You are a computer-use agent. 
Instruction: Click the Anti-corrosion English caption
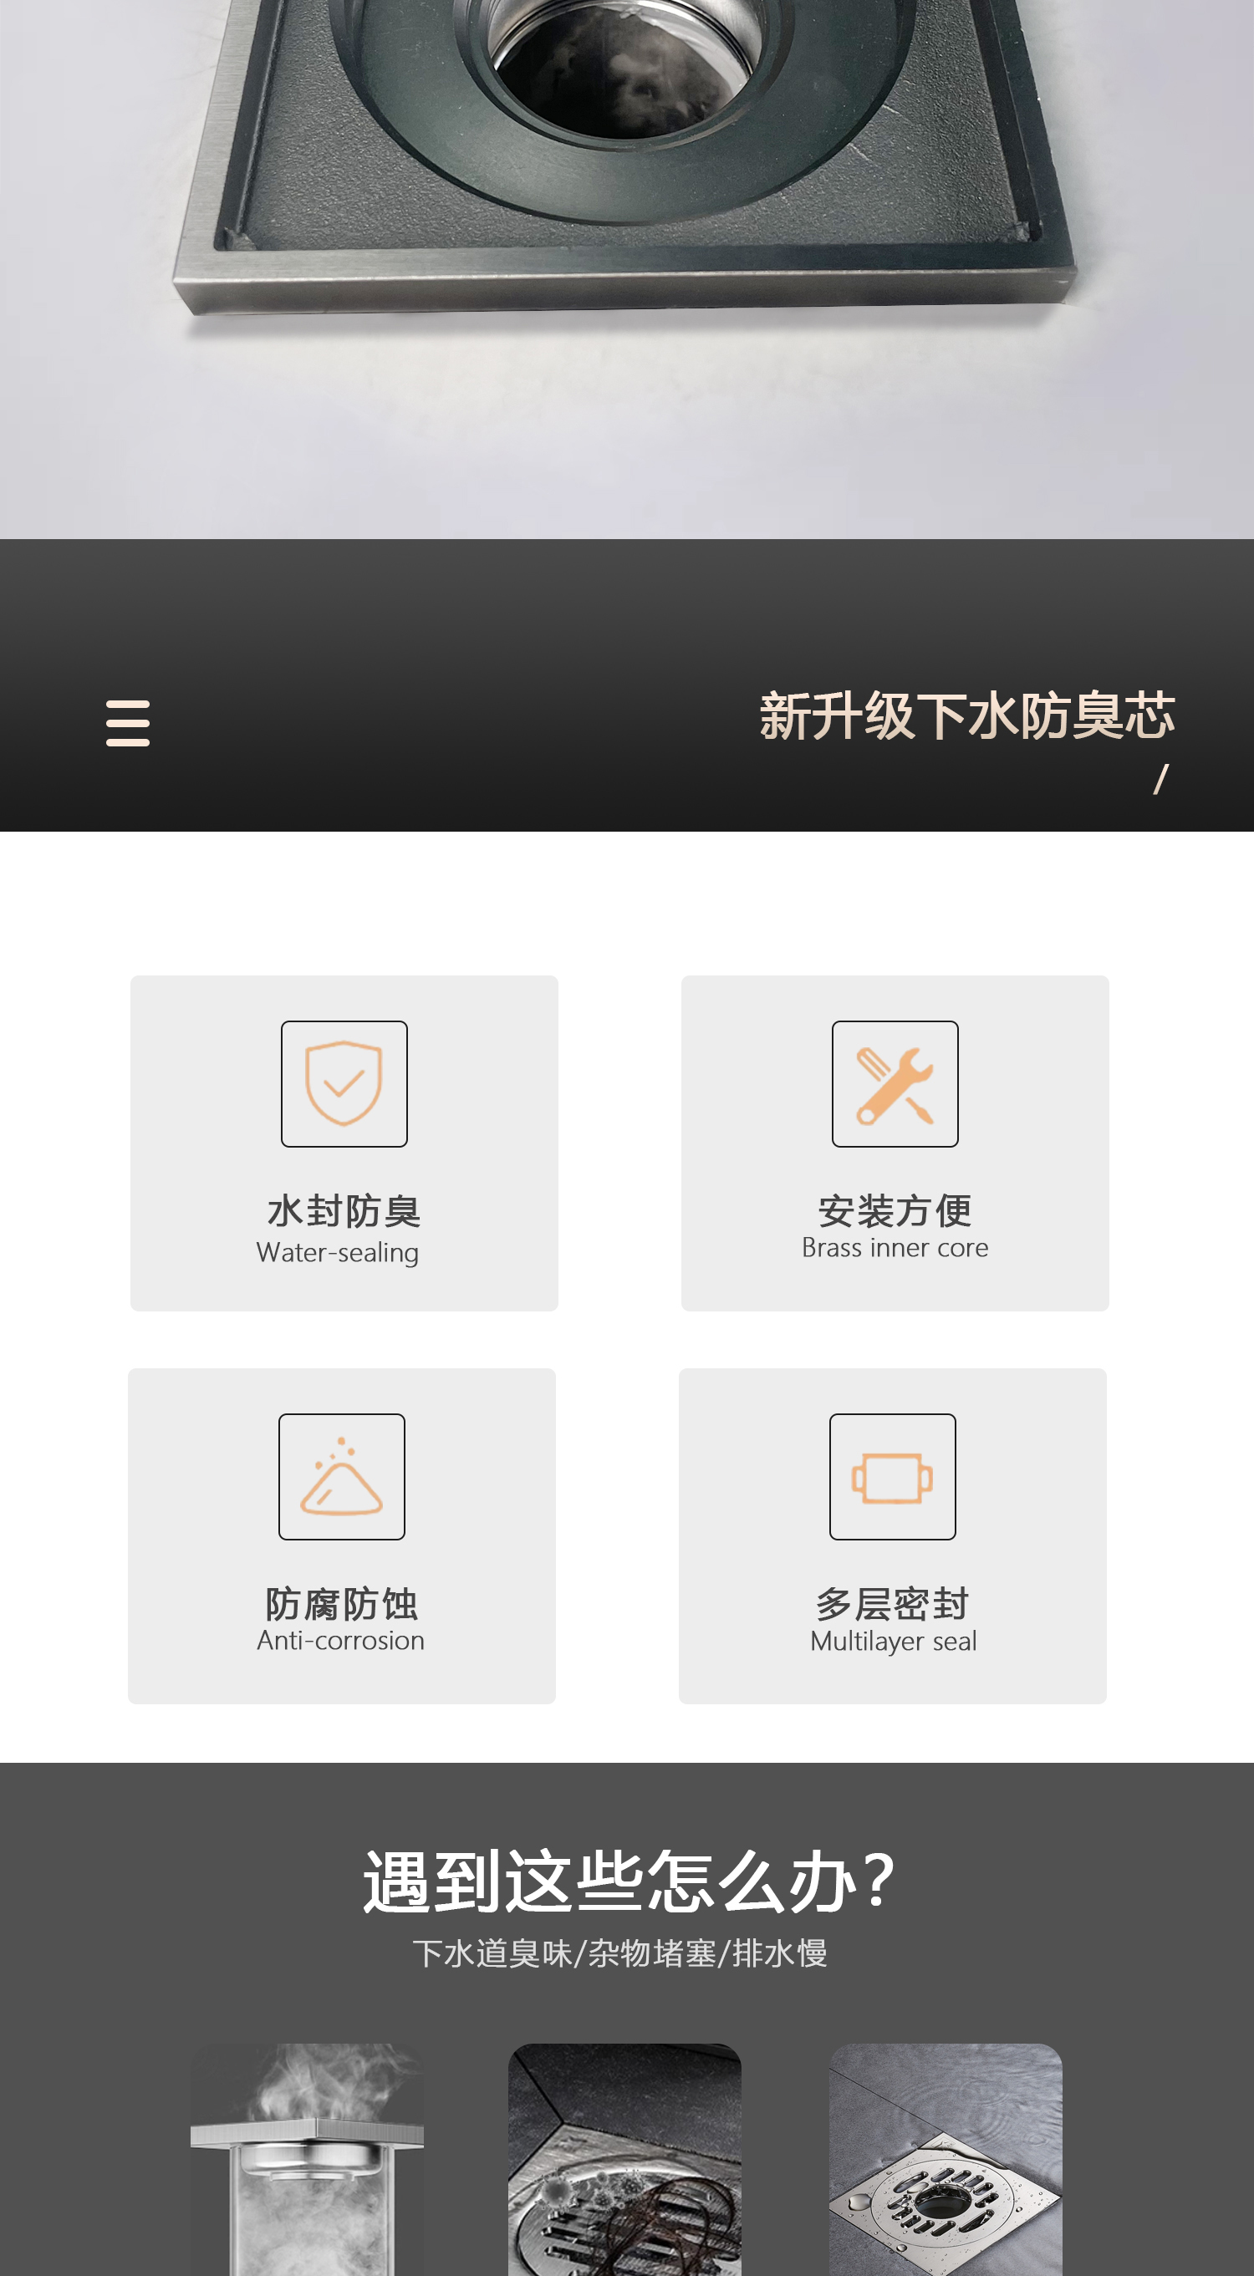[x=341, y=1641]
